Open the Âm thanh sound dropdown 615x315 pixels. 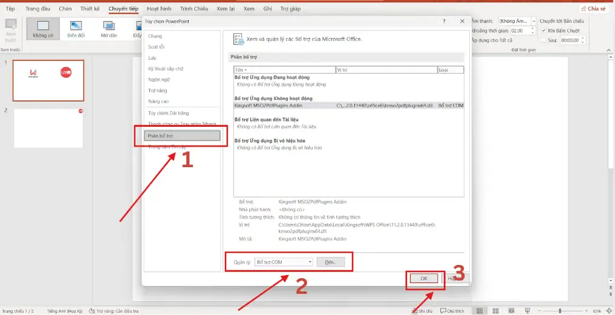pos(534,21)
